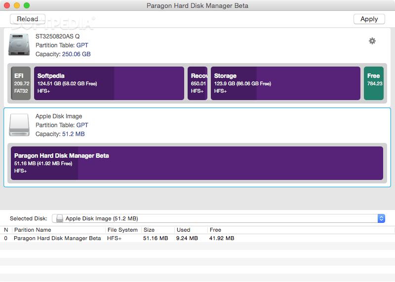Close the window with red button
This screenshot has width=395, height=282.
coord(7,5)
